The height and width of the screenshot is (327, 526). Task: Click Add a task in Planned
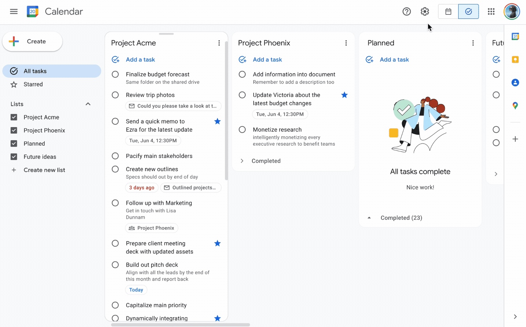tap(394, 60)
